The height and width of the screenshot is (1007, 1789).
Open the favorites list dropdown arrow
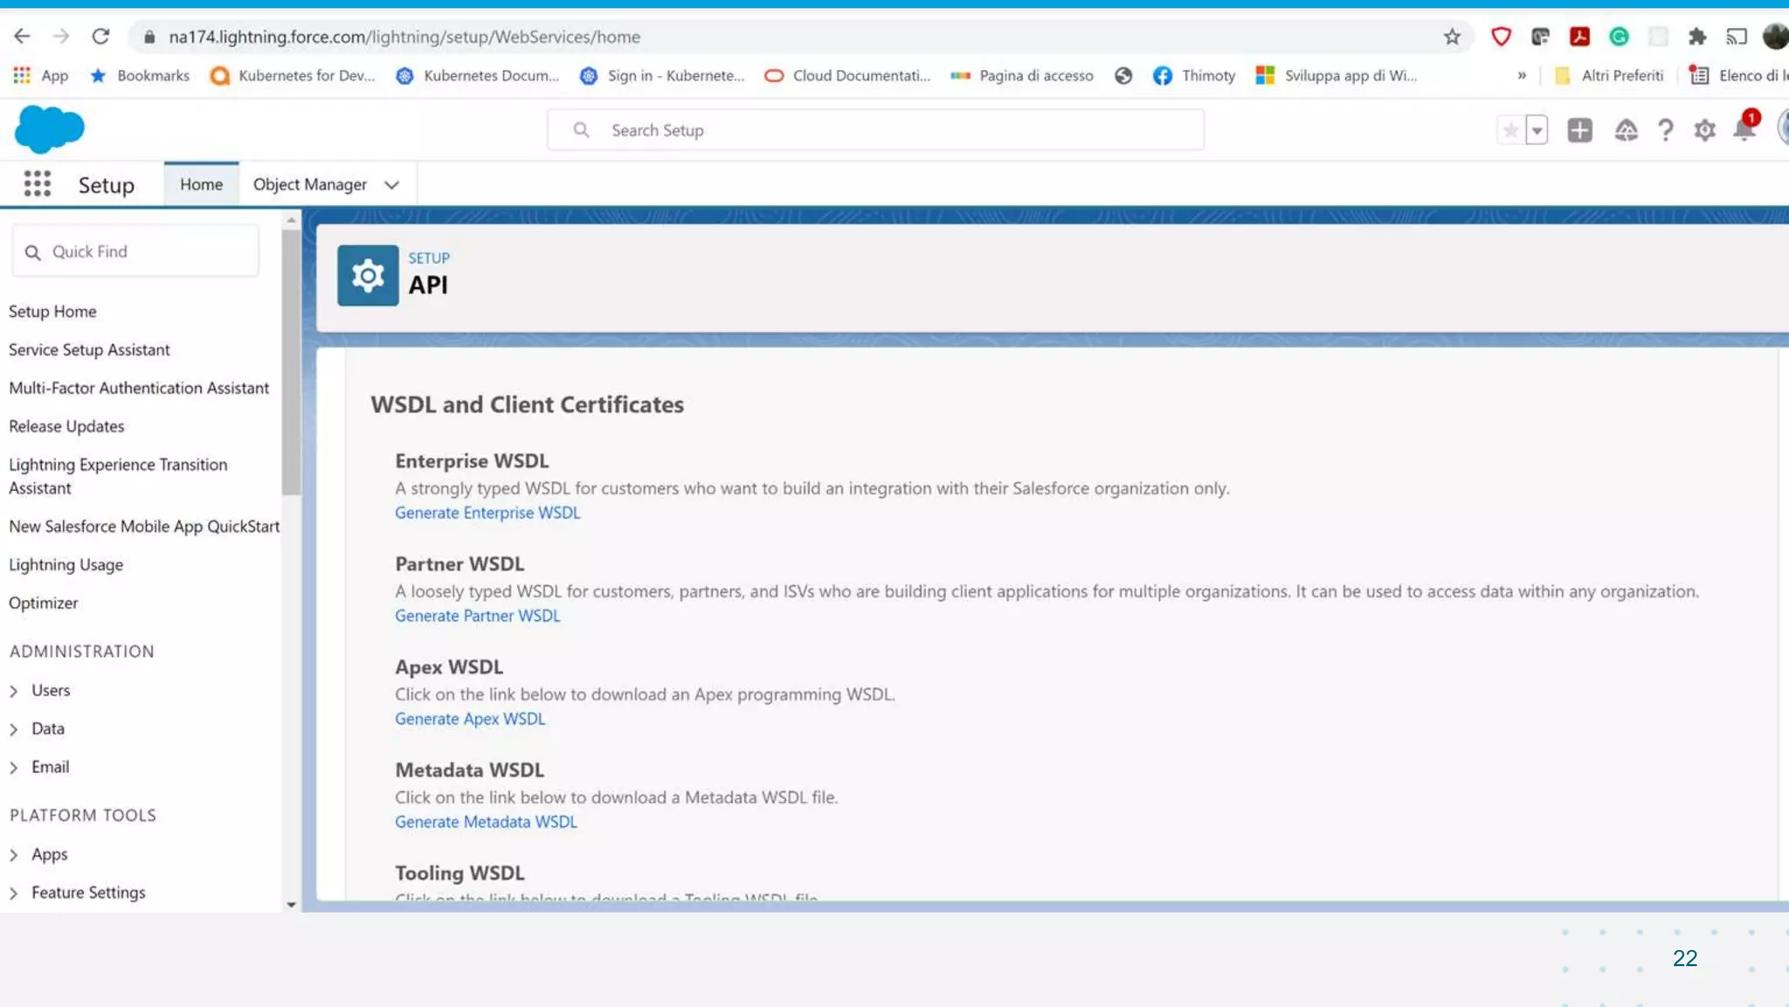1537,130
